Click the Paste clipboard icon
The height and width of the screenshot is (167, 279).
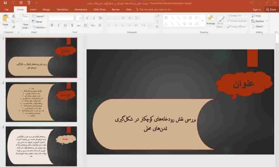click(6, 18)
